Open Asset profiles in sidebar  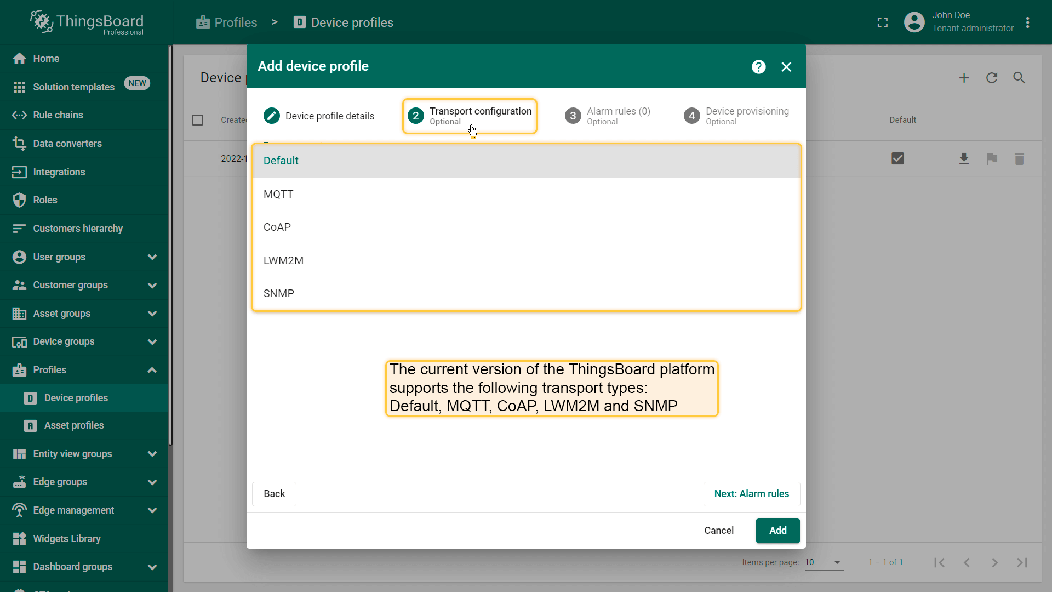(x=74, y=425)
